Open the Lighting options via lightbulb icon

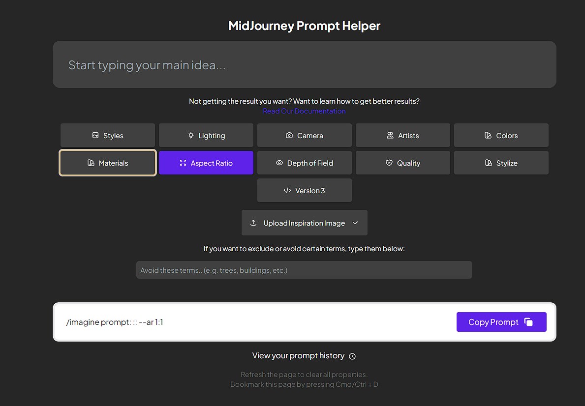tap(191, 135)
